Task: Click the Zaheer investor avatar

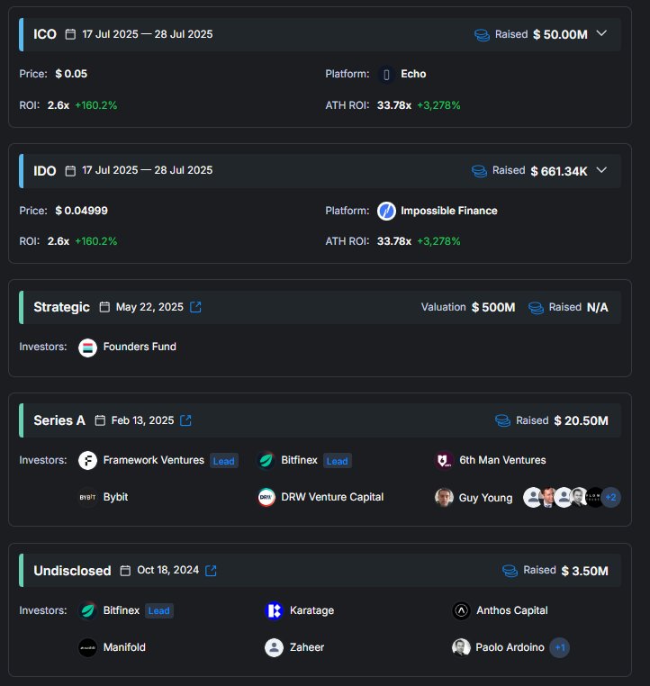Action: [274, 647]
